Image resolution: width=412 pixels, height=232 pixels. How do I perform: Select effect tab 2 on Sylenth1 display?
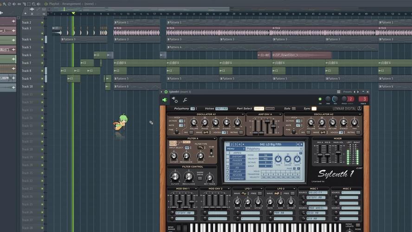[x=232, y=144]
